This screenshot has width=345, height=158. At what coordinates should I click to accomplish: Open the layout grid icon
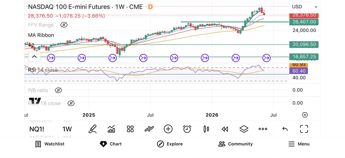coord(130,129)
